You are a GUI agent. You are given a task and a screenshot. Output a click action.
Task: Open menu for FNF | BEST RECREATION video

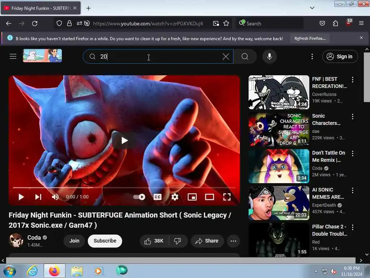click(353, 80)
